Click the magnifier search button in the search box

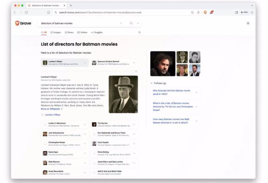click(131, 23)
